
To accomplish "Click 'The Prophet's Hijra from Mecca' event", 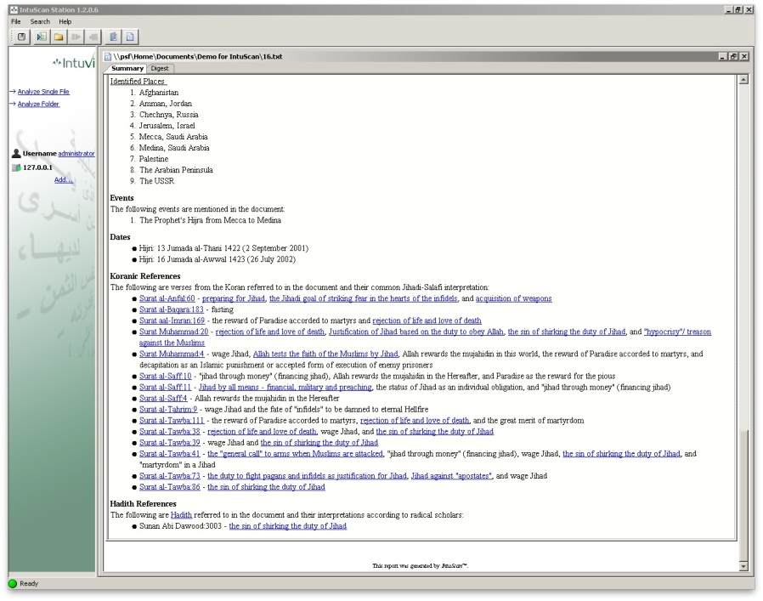I will [210, 221].
